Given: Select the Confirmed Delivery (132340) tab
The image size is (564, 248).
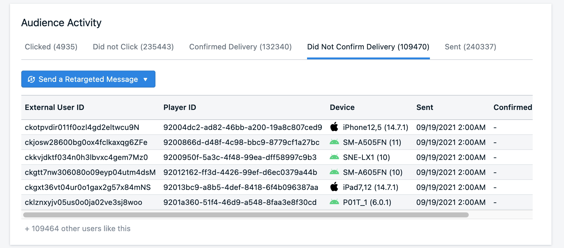Looking at the screenshot, I should coord(240,47).
